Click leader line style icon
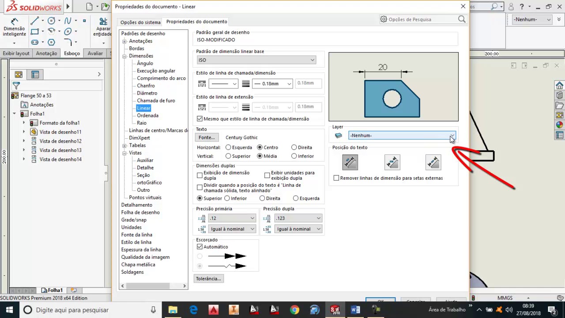 202,83
